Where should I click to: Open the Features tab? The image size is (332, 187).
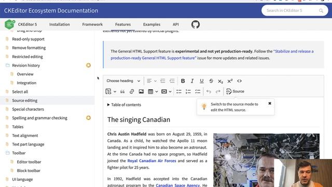click(x=123, y=24)
